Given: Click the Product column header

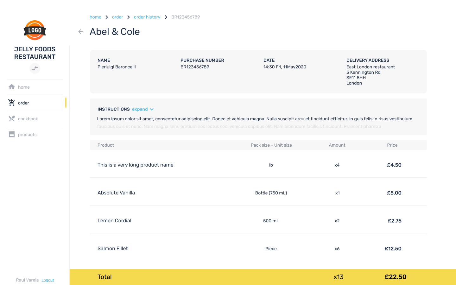Looking at the screenshot, I should tap(106, 145).
